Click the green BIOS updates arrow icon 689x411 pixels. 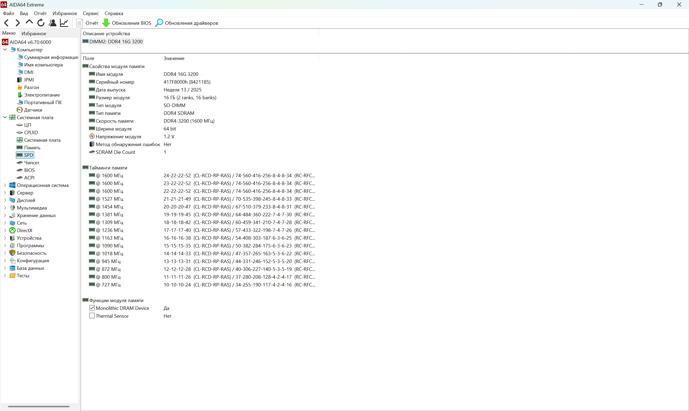point(106,23)
